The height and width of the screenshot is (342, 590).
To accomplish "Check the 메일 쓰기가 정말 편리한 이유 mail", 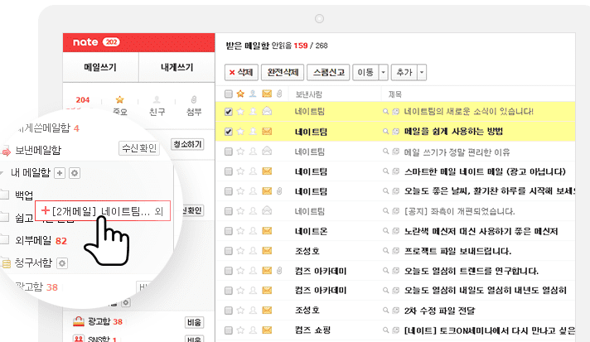I will (229, 152).
